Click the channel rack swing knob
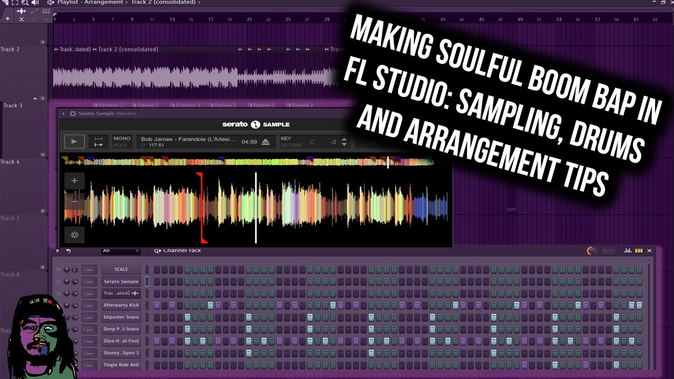The height and width of the screenshot is (379, 674). (592, 251)
